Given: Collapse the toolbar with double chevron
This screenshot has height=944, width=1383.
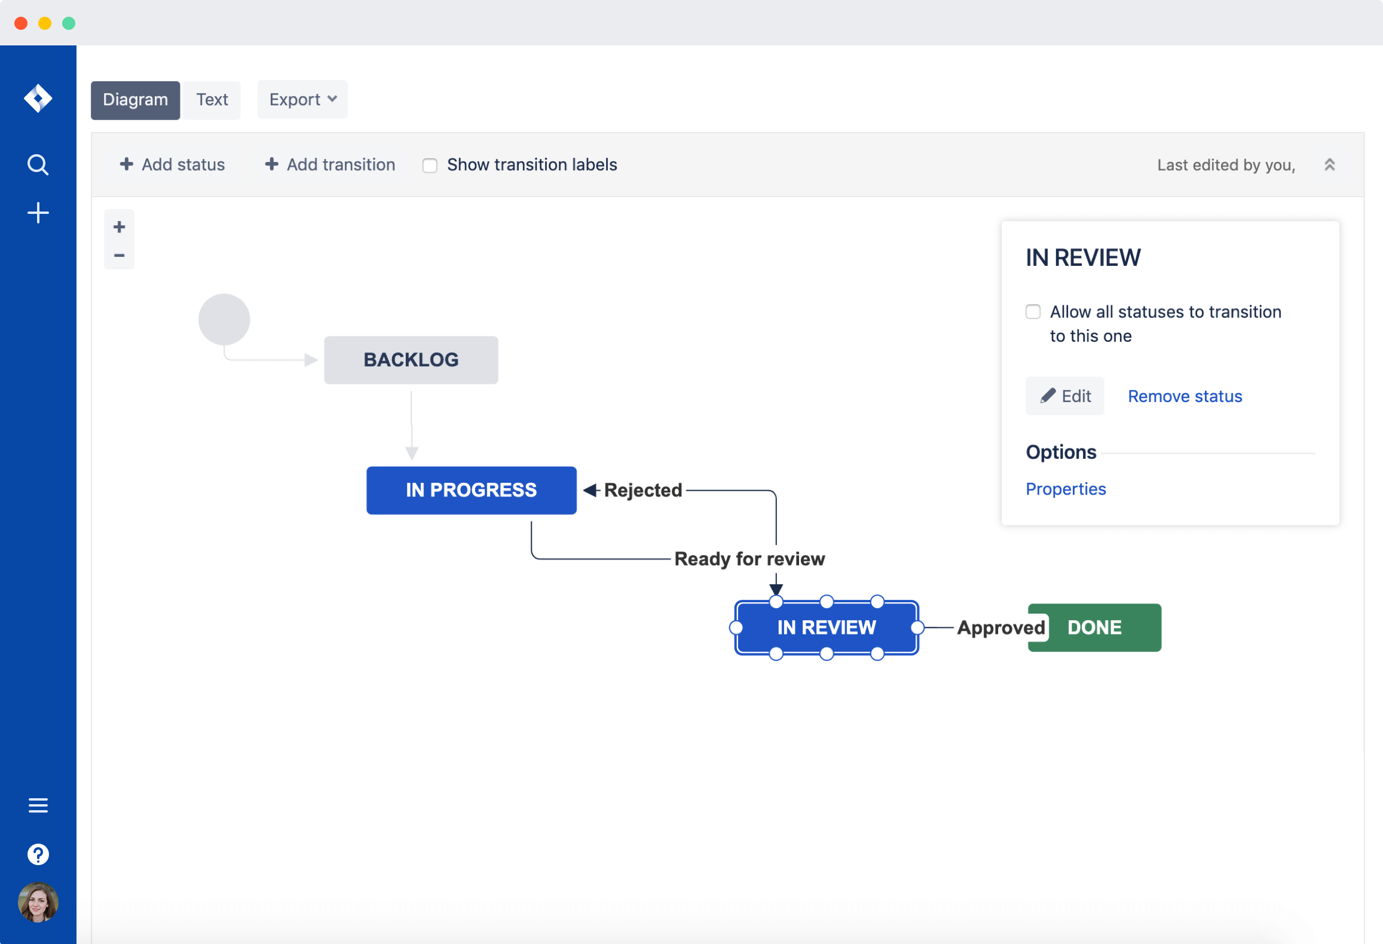Looking at the screenshot, I should coord(1329,165).
